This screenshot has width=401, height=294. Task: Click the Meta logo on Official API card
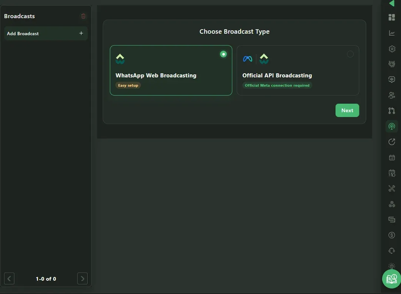pyautogui.click(x=247, y=59)
